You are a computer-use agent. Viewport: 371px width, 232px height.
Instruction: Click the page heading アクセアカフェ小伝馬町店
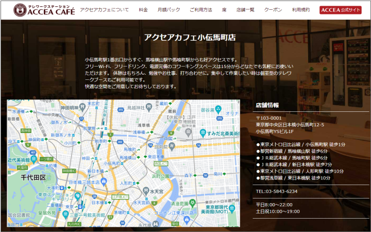tap(190, 38)
